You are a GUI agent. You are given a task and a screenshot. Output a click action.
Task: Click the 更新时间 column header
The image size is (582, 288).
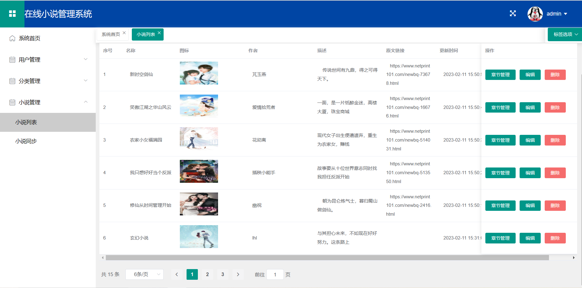pos(449,51)
